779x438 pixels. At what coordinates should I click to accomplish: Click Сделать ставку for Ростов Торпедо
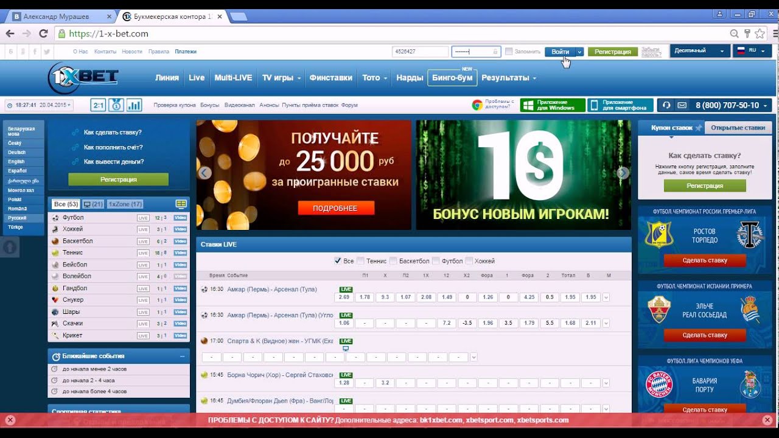pyautogui.click(x=705, y=260)
